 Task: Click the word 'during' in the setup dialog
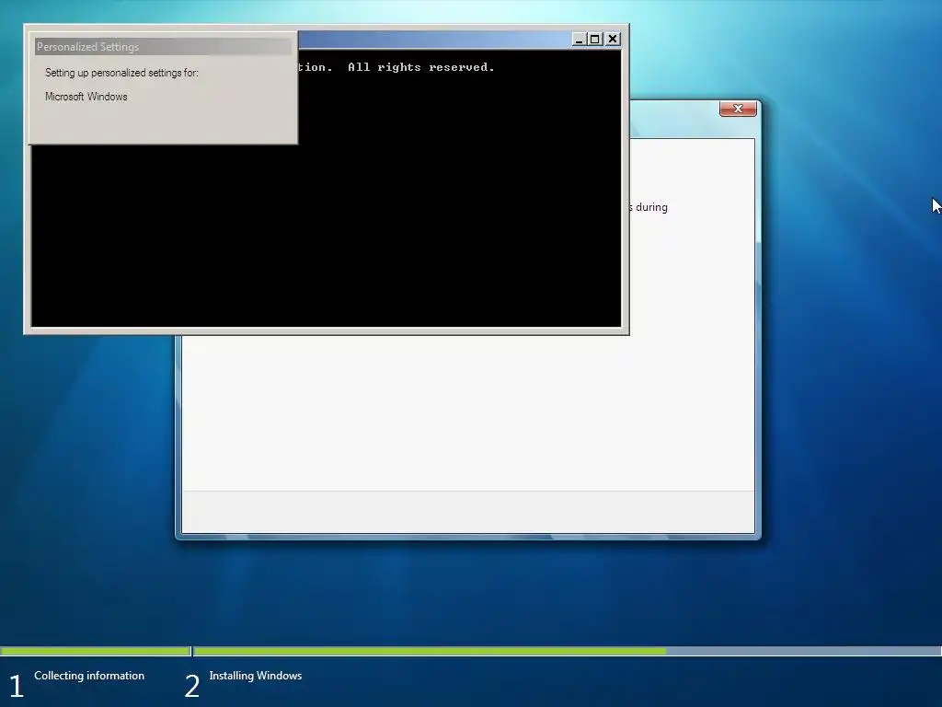(651, 207)
